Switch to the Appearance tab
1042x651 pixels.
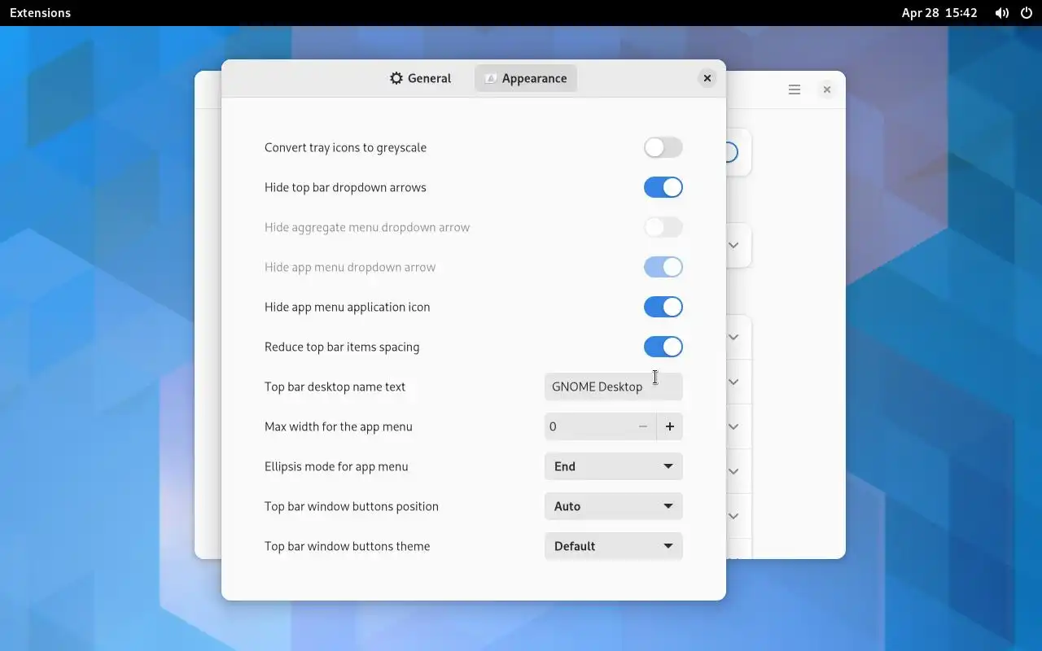(526, 78)
